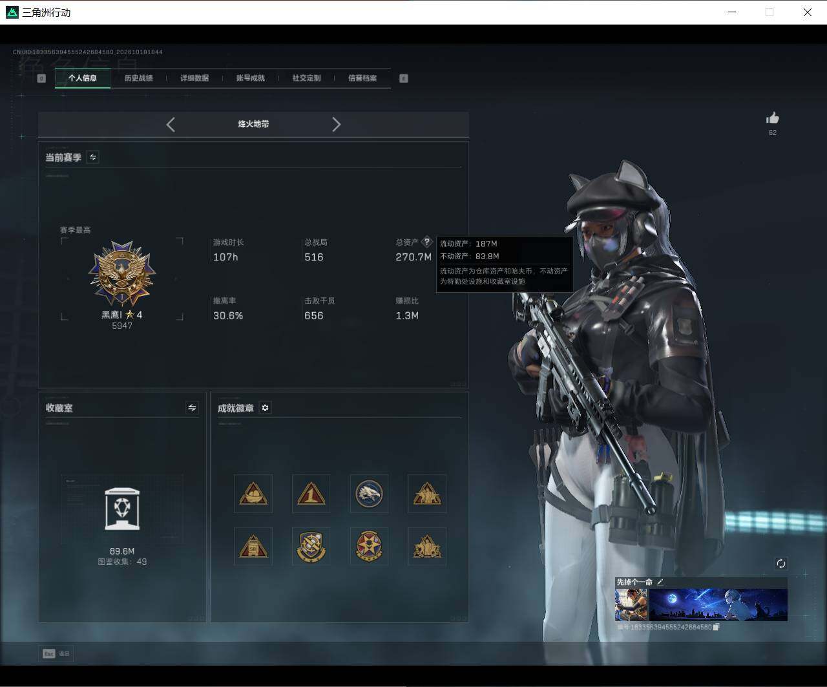Copy the player ID number with the copy icon
Image resolution: width=827 pixels, height=687 pixels.
[x=716, y=627]
